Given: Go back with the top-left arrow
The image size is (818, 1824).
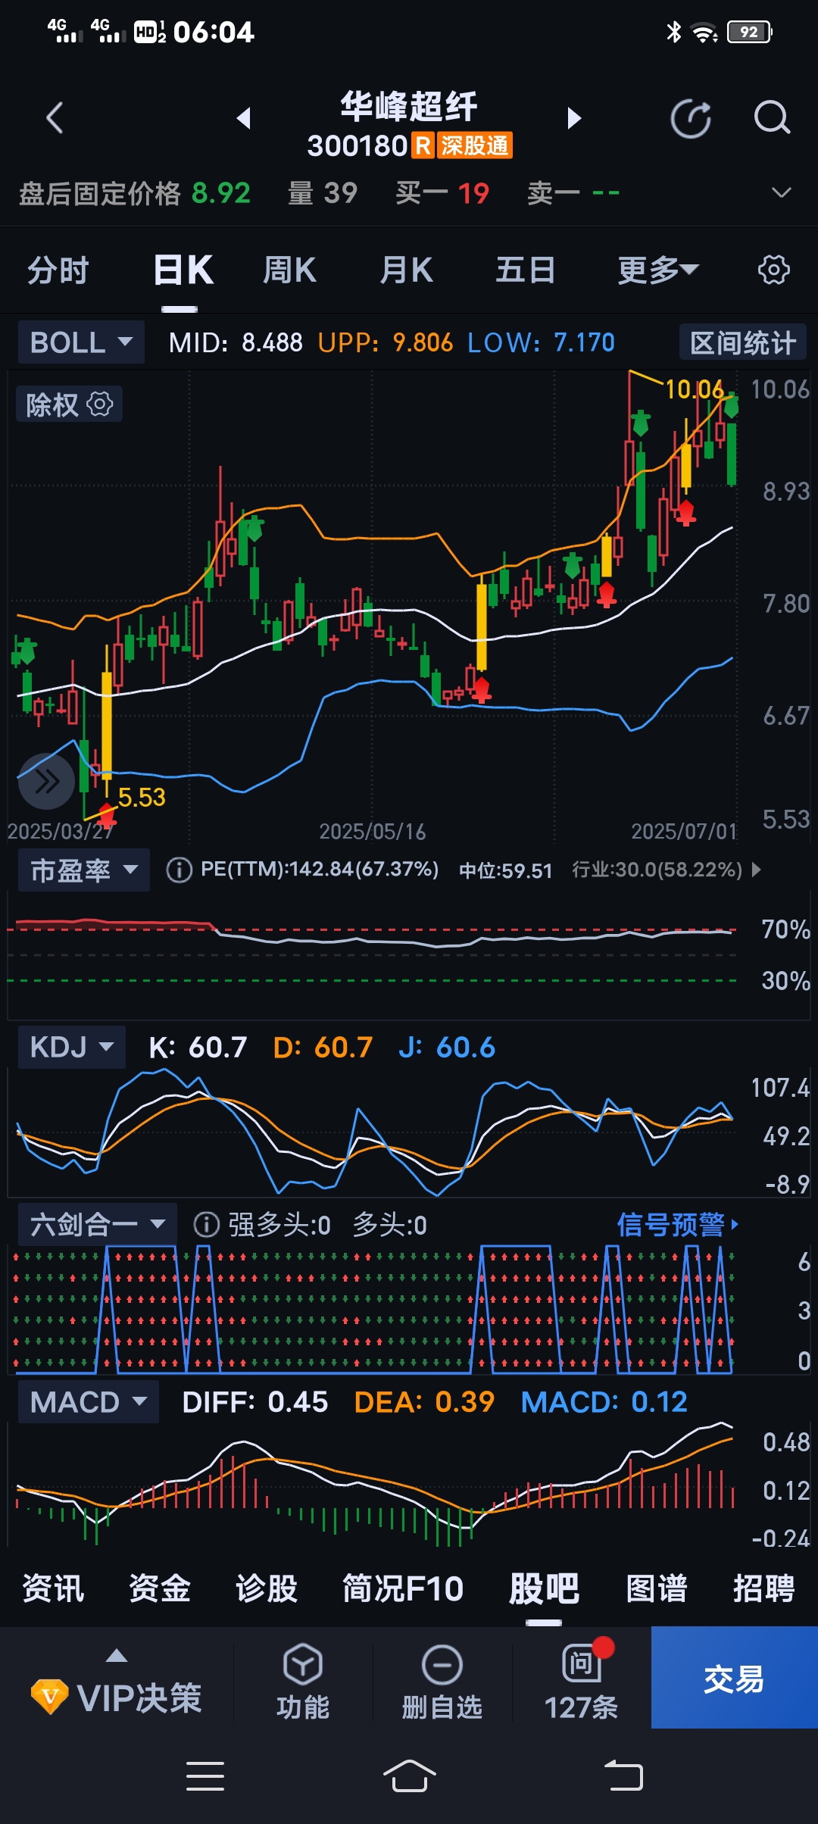Looking at the screenshot, I should (54, 118).
